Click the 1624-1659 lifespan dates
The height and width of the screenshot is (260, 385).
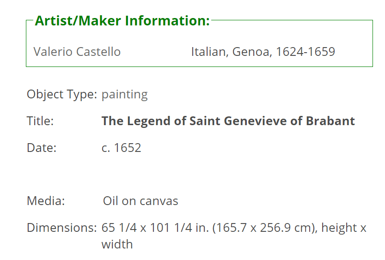pyautogui.click(x=306, y=52)
